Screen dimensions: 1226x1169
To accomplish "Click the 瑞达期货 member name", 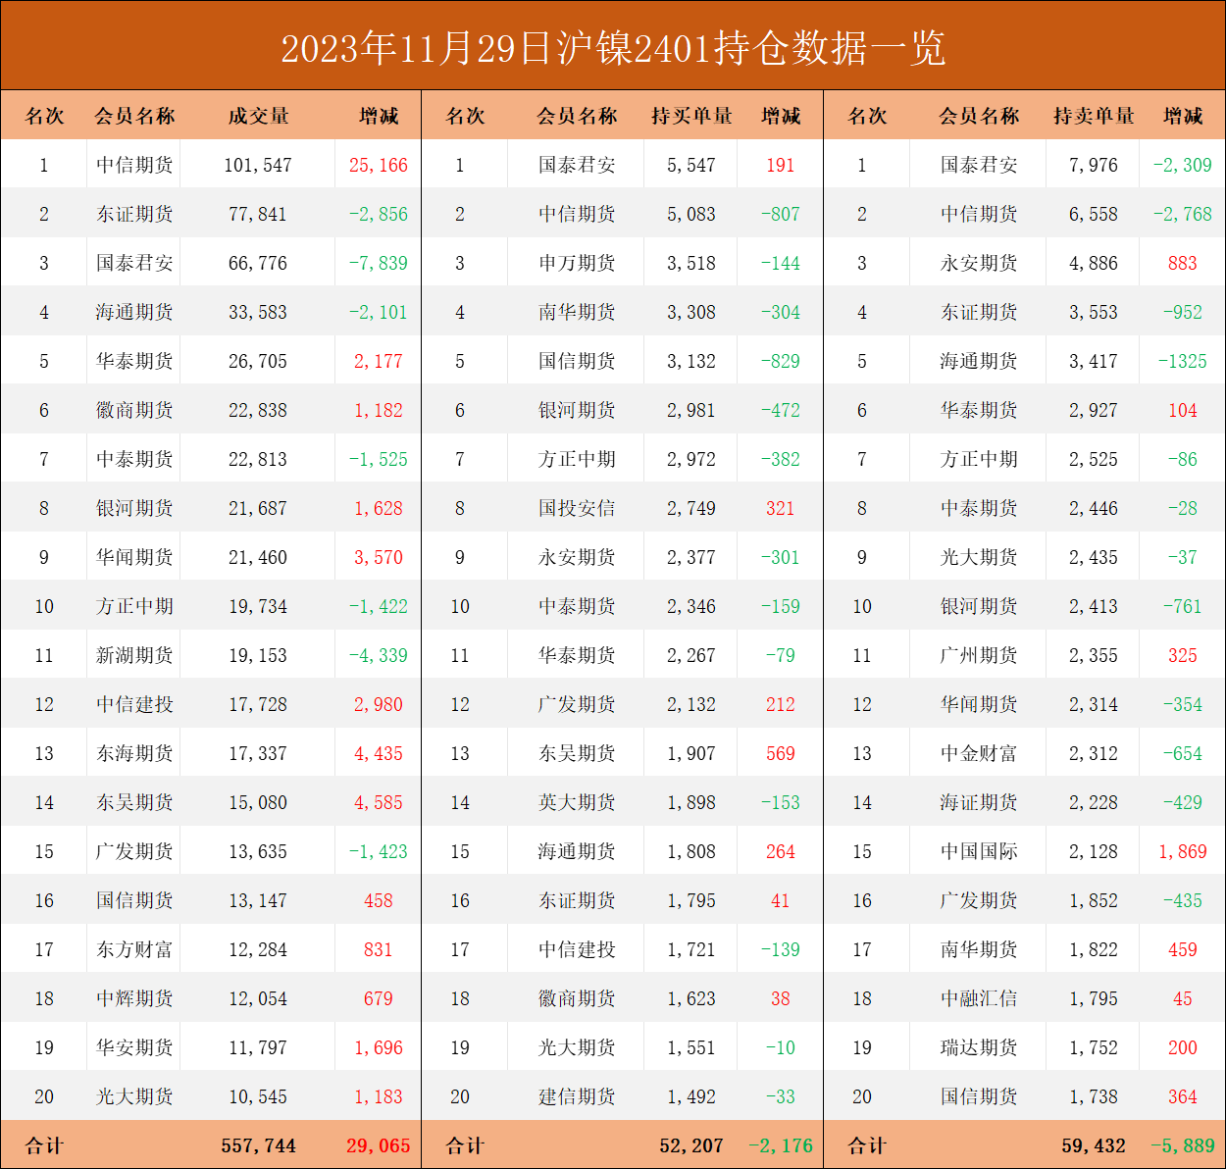I will [x=979, y=1047].
